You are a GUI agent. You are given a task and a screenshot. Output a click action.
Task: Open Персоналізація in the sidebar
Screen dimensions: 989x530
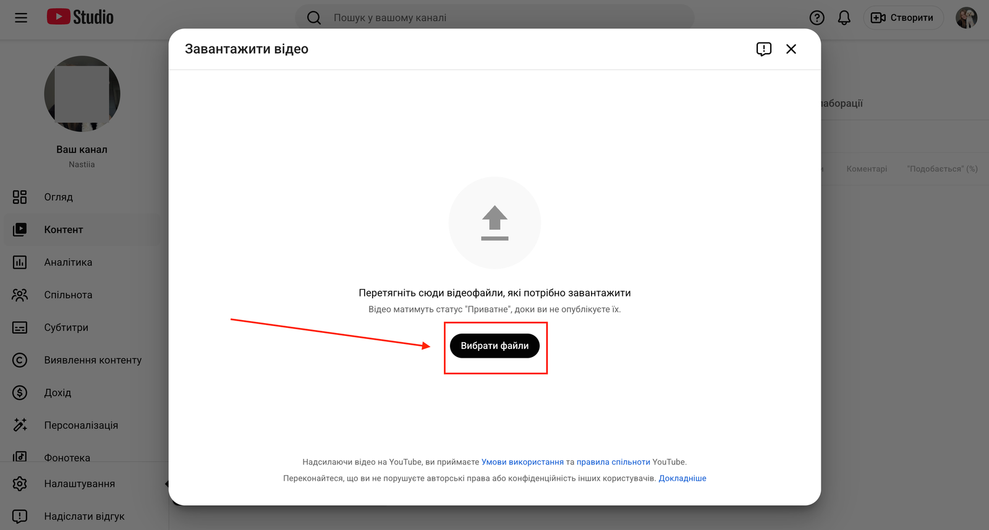82,426
